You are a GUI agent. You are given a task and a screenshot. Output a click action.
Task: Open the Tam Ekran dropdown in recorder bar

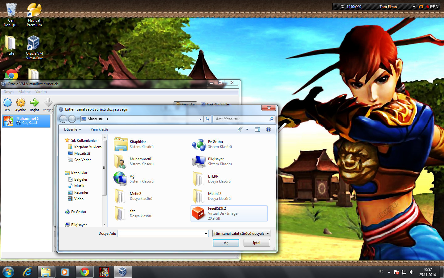414,6
